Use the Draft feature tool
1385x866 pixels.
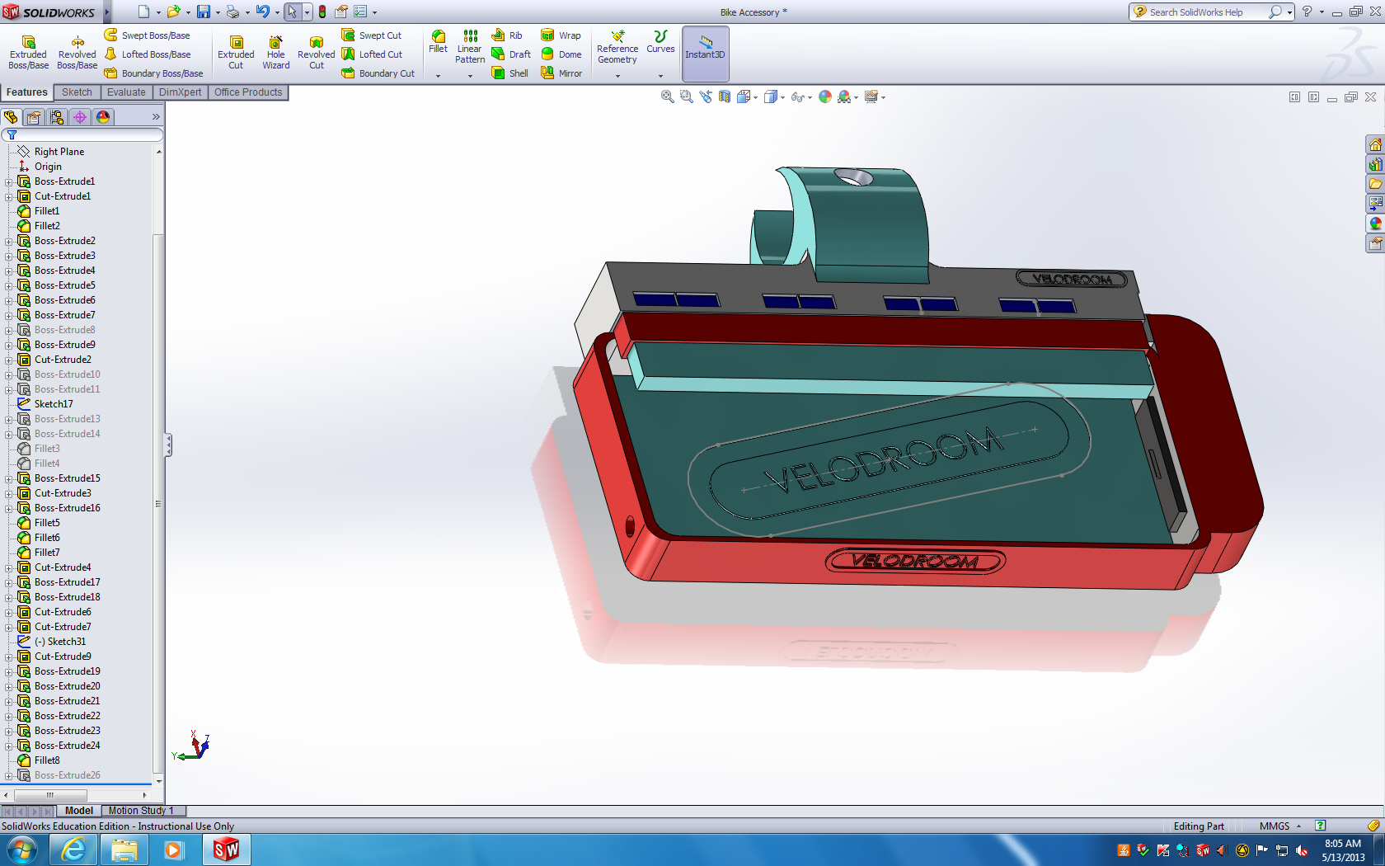(511, 54)
